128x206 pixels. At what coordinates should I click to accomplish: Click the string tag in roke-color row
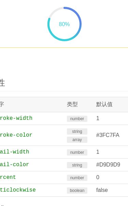[x=77, y=131]
